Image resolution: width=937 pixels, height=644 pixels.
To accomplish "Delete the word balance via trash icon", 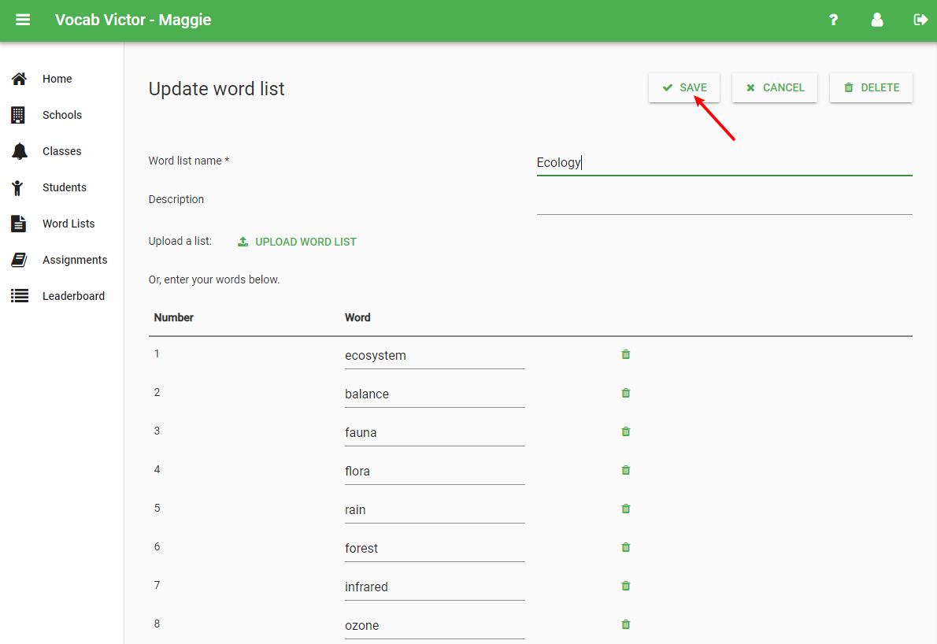I will coord(626,393).
